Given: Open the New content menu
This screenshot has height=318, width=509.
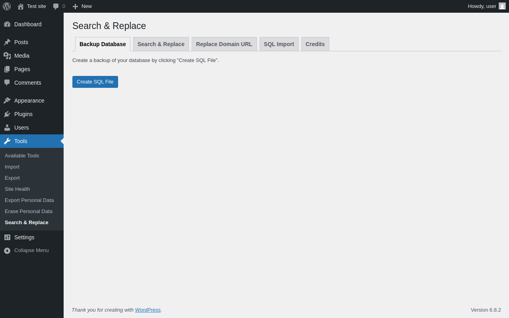Looking at the screenshot, I should pyautogui.click(x=87, y=6).
